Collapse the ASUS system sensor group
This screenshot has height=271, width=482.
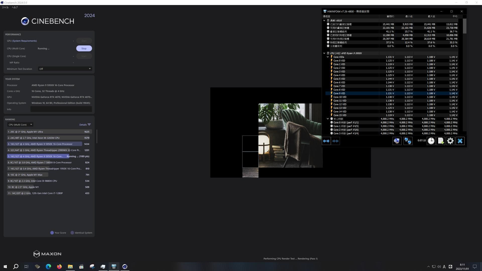coord(324,21)
